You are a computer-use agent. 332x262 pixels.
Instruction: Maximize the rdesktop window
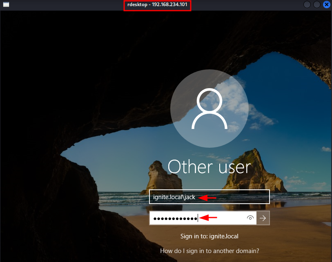(x=317, y=4)
